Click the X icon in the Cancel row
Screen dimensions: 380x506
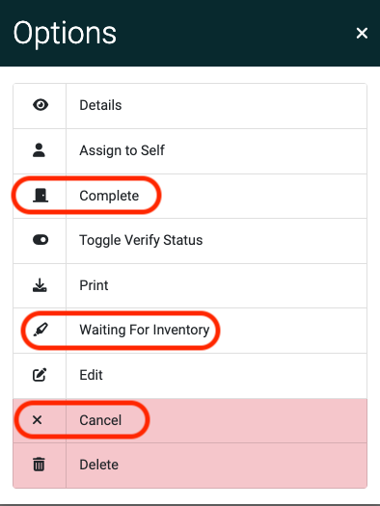click(x=37, y=420)
